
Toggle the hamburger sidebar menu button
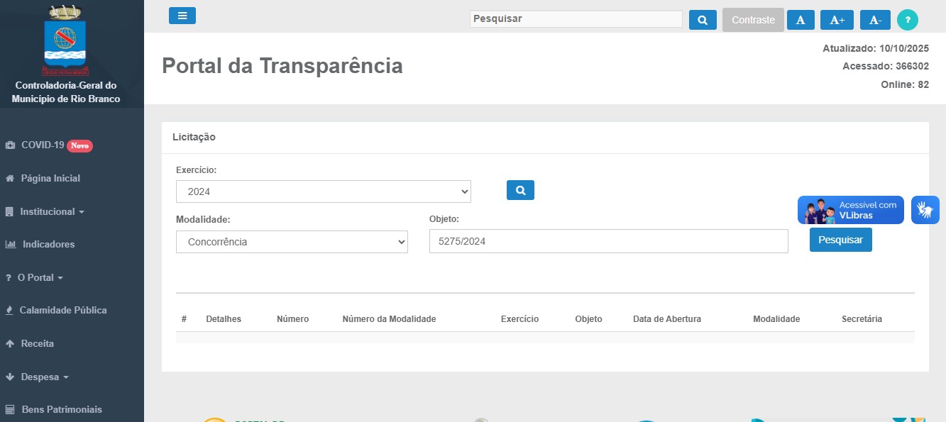tap(182, 16)
